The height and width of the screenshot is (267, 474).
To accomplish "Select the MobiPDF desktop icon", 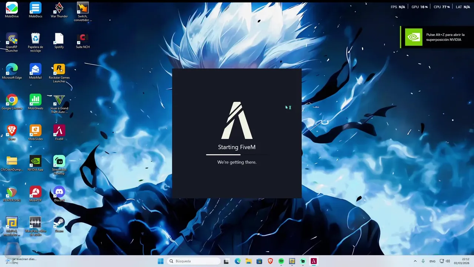I will 36,194.
